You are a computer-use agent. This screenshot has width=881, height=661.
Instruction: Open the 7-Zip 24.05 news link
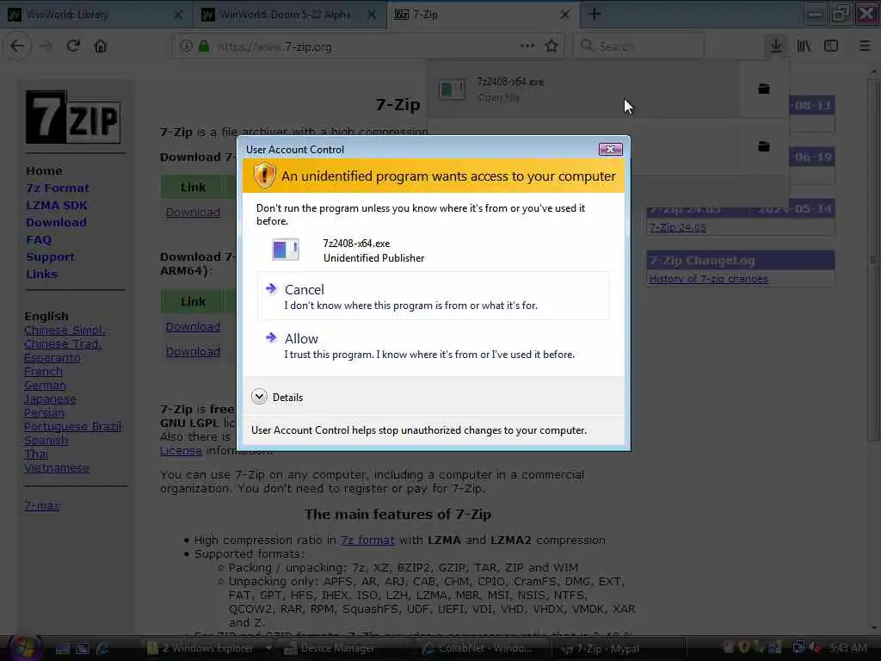(678, 227)
